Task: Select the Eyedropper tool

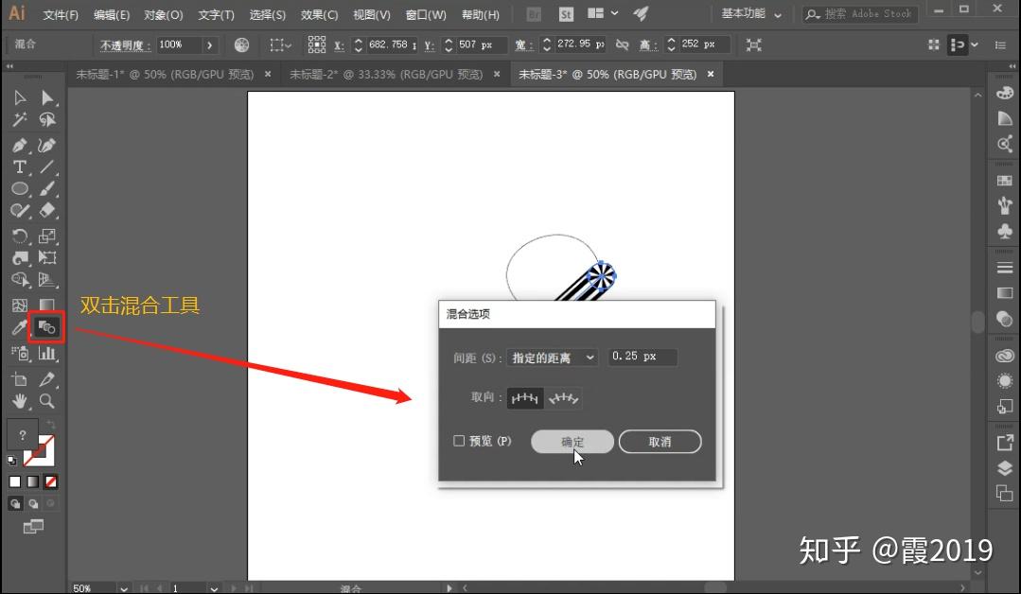Action: pos(20,327)
